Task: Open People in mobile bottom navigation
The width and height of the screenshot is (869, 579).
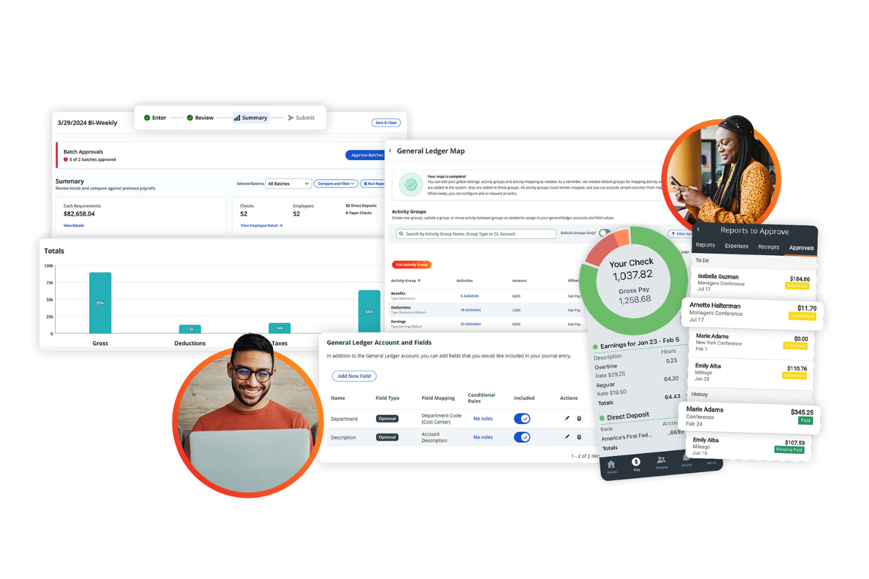Action: [661, 462]
